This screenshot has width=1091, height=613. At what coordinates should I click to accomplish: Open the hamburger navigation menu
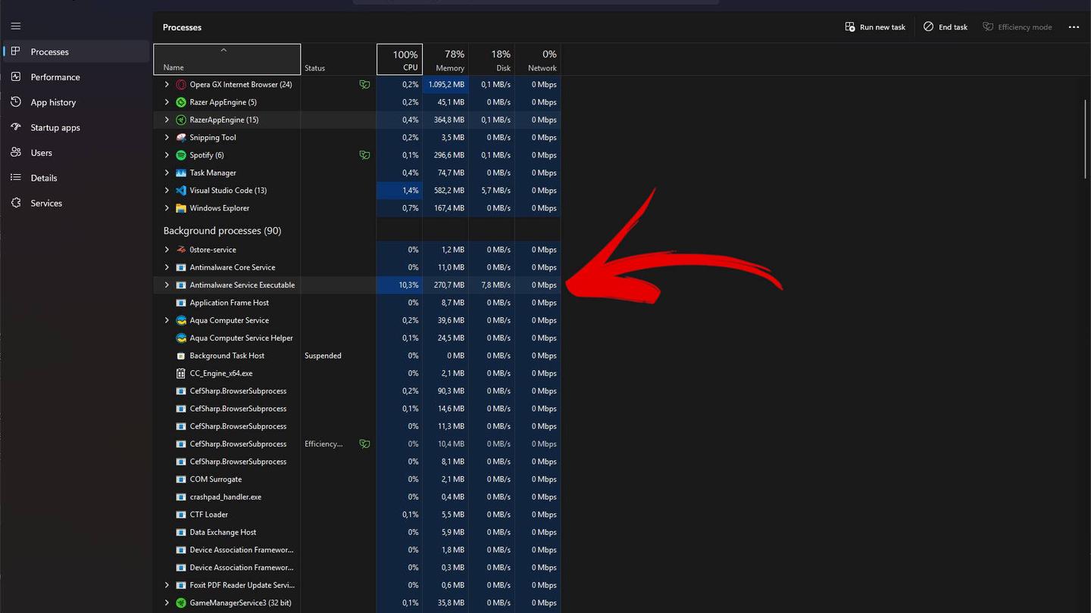click(15, 26)
